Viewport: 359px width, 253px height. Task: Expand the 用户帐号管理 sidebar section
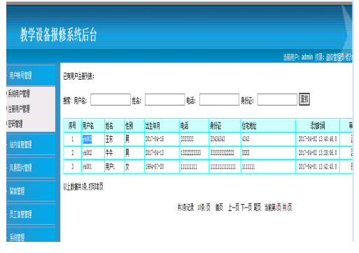(x=20, y=75)
